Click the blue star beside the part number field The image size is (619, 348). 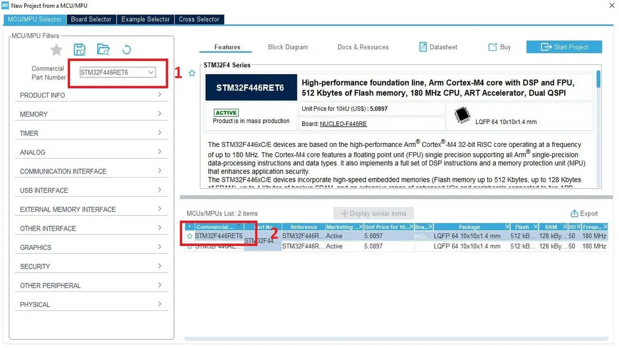point(192,73)
